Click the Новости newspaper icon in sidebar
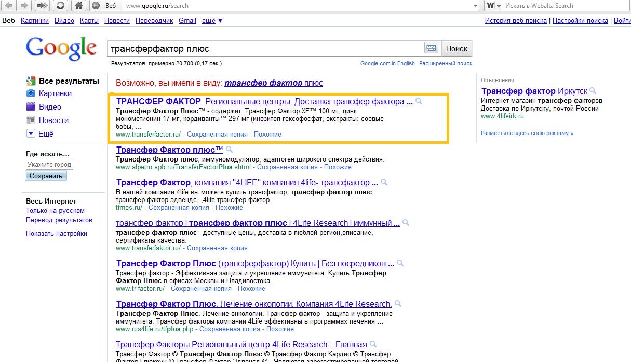 pos(31,120)
